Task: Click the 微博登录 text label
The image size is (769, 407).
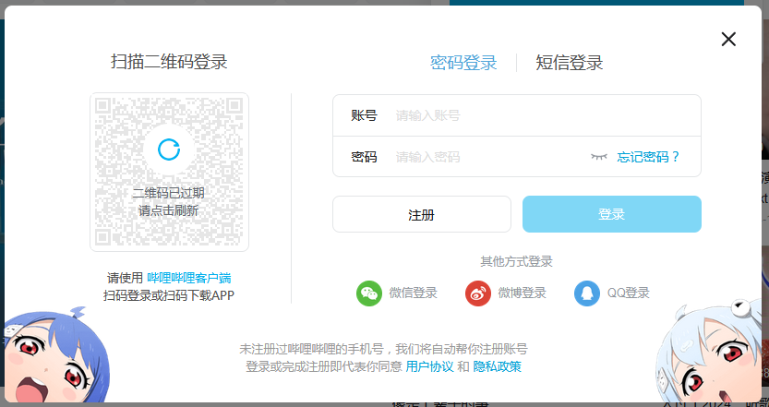Action: point(522,293)
